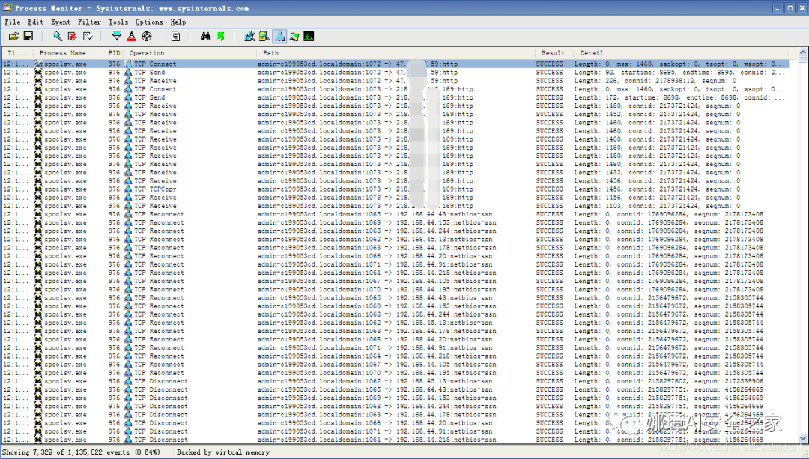Open the File menu

[x=13, y=22]
